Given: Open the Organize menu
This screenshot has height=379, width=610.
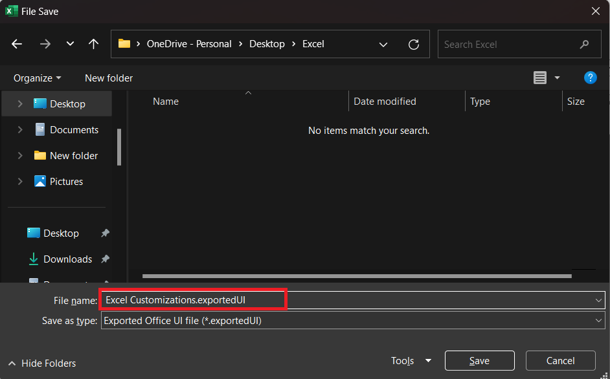Looking at the screenshot, I should click(38, 78).
